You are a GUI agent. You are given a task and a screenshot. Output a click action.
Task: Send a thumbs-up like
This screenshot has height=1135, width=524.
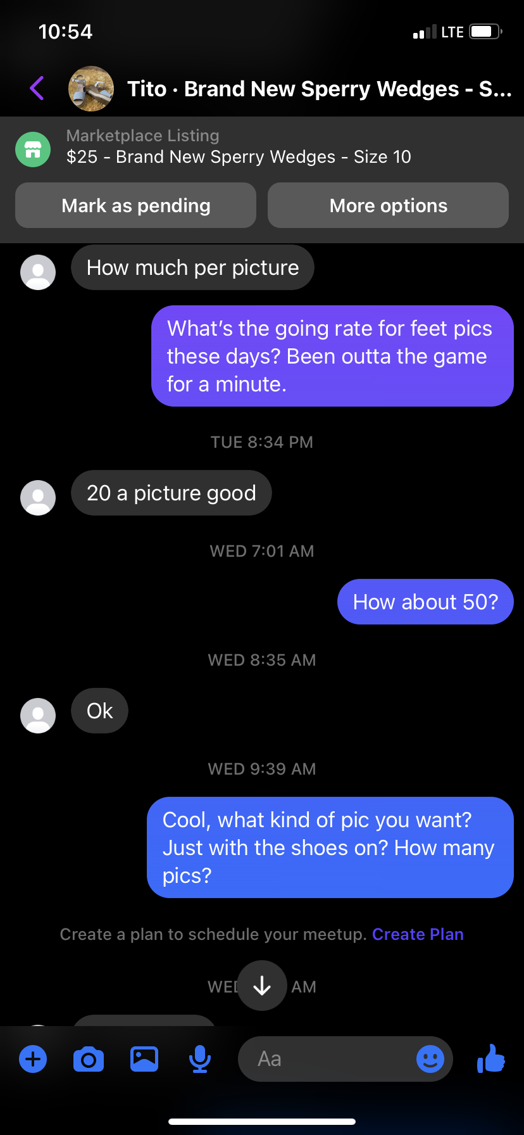[x=491, y=1059]
